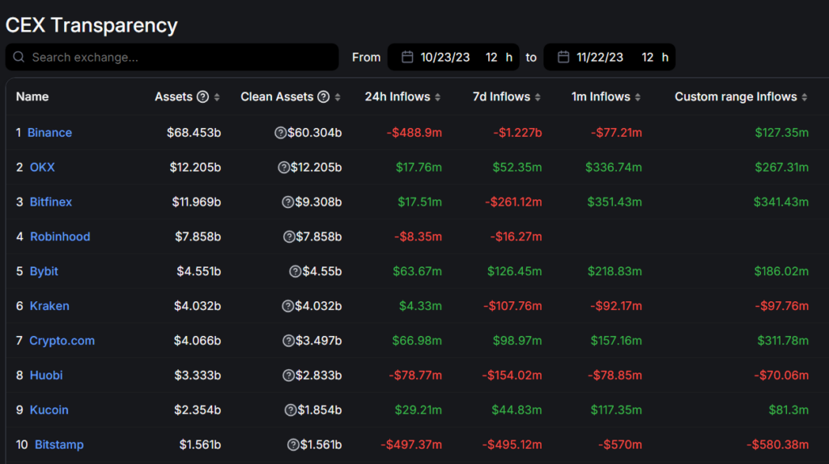This screenshot has width=829, height=464.
Task: Select Binance 24h inflow -$488.9m
Action: click(414, 133)
